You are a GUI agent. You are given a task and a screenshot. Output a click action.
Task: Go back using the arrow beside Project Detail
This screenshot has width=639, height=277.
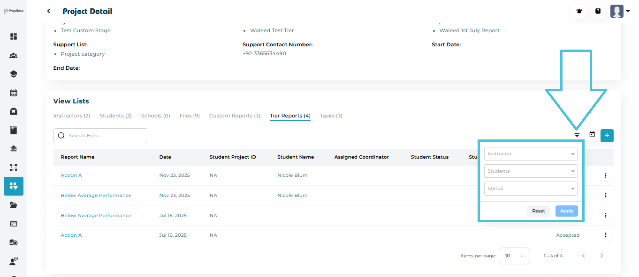click(x=51, y=11)
